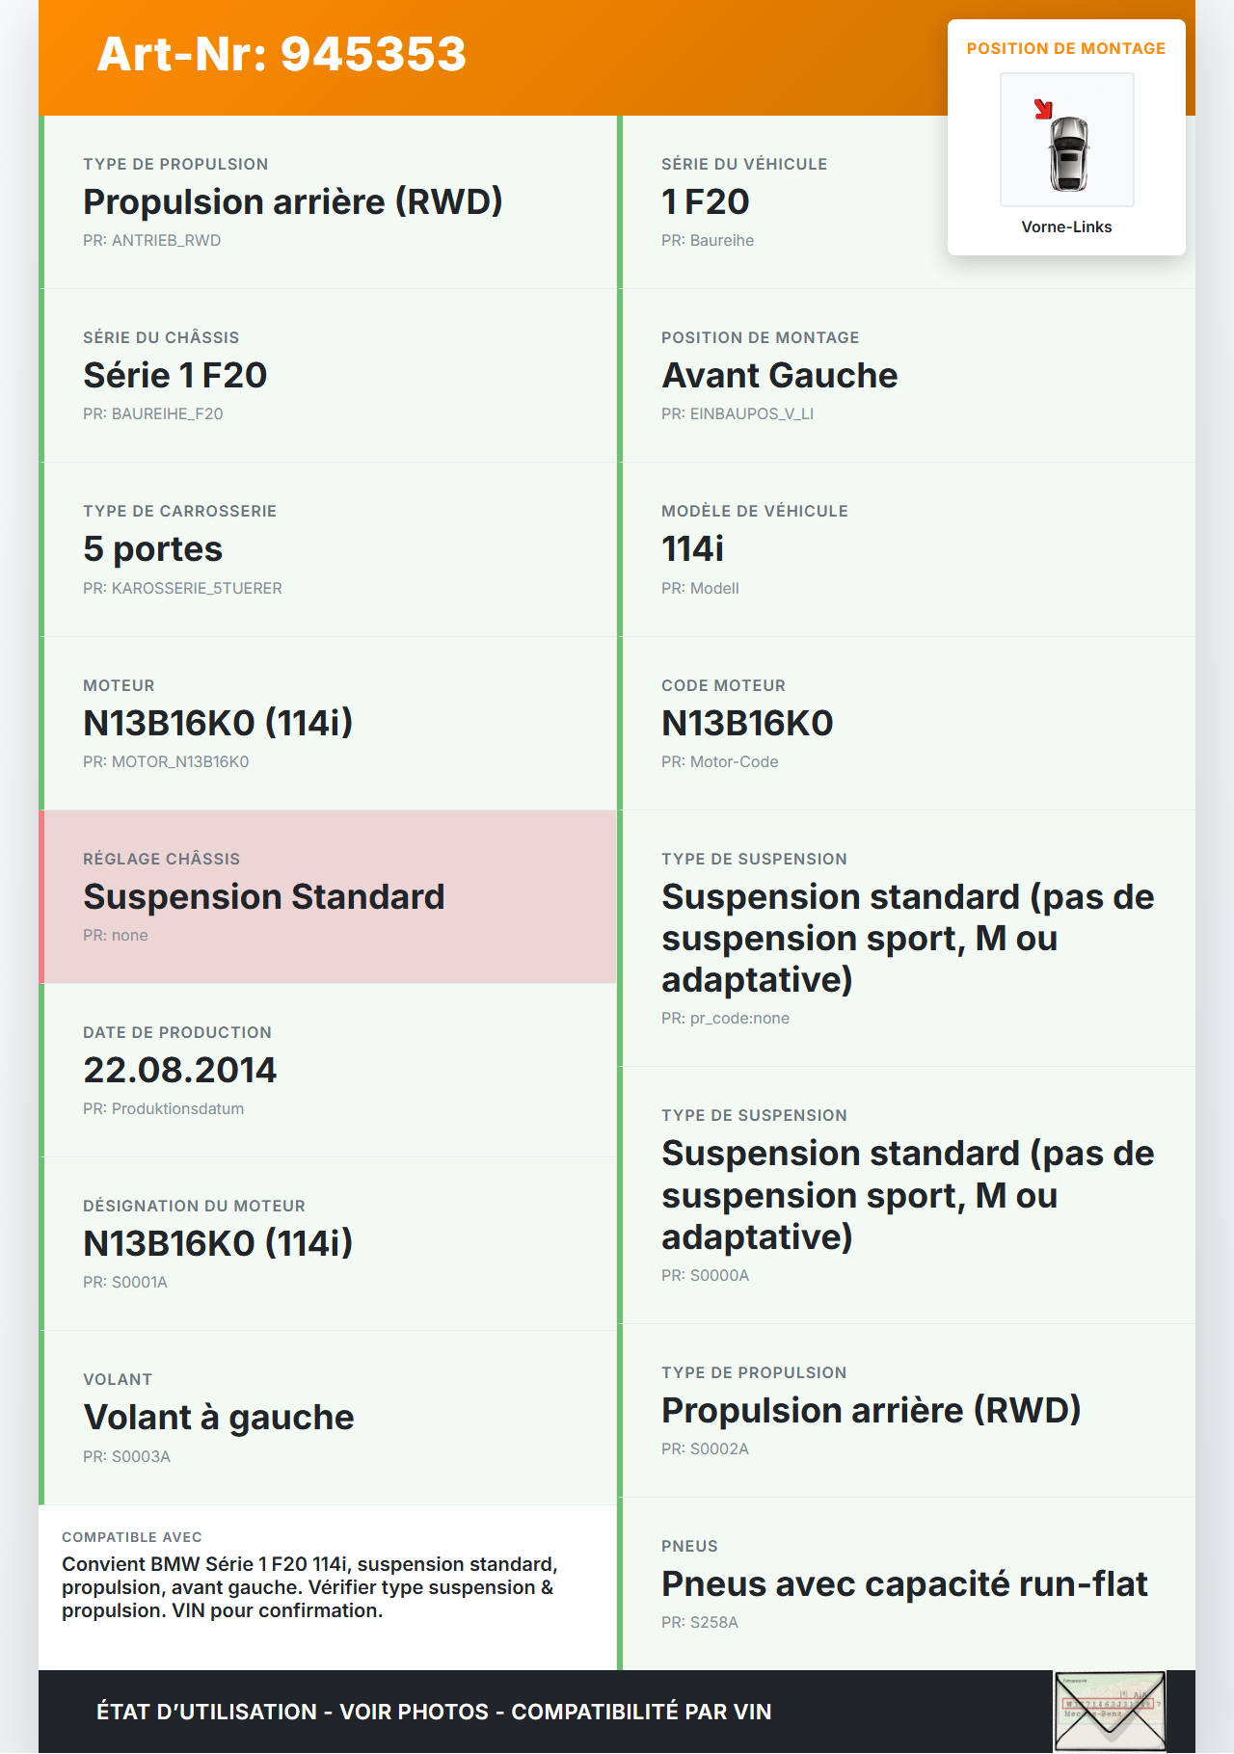Click the 'État d'utilisation' footer banner text
The image size is (1234, 1754).
click(434, 1712)
